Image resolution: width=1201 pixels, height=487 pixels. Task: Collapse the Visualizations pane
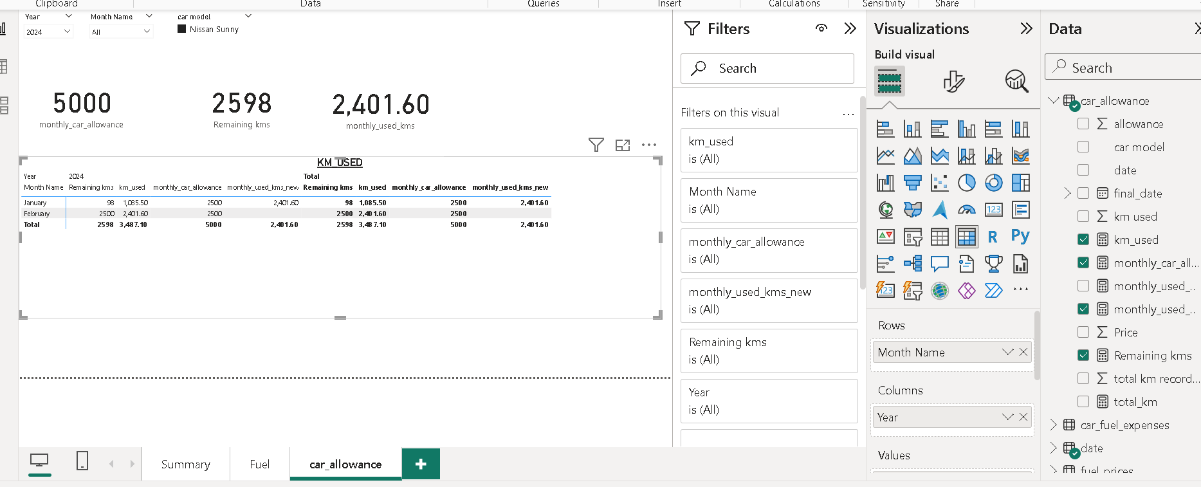coord(1026,28)
